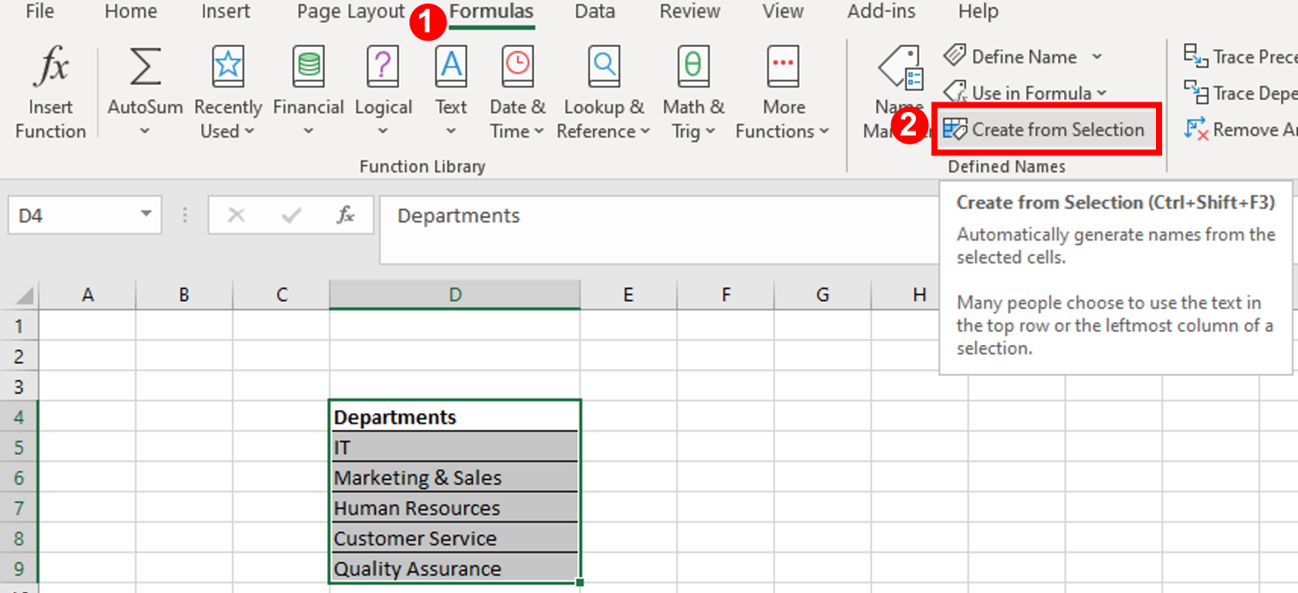Open the Name Box dropdown arrow
Screen dimensions: 1298x593
tap(146, 215)
